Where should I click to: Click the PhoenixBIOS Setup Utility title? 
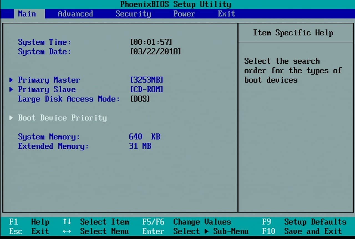pyautogui.click(x=176, y=4)
